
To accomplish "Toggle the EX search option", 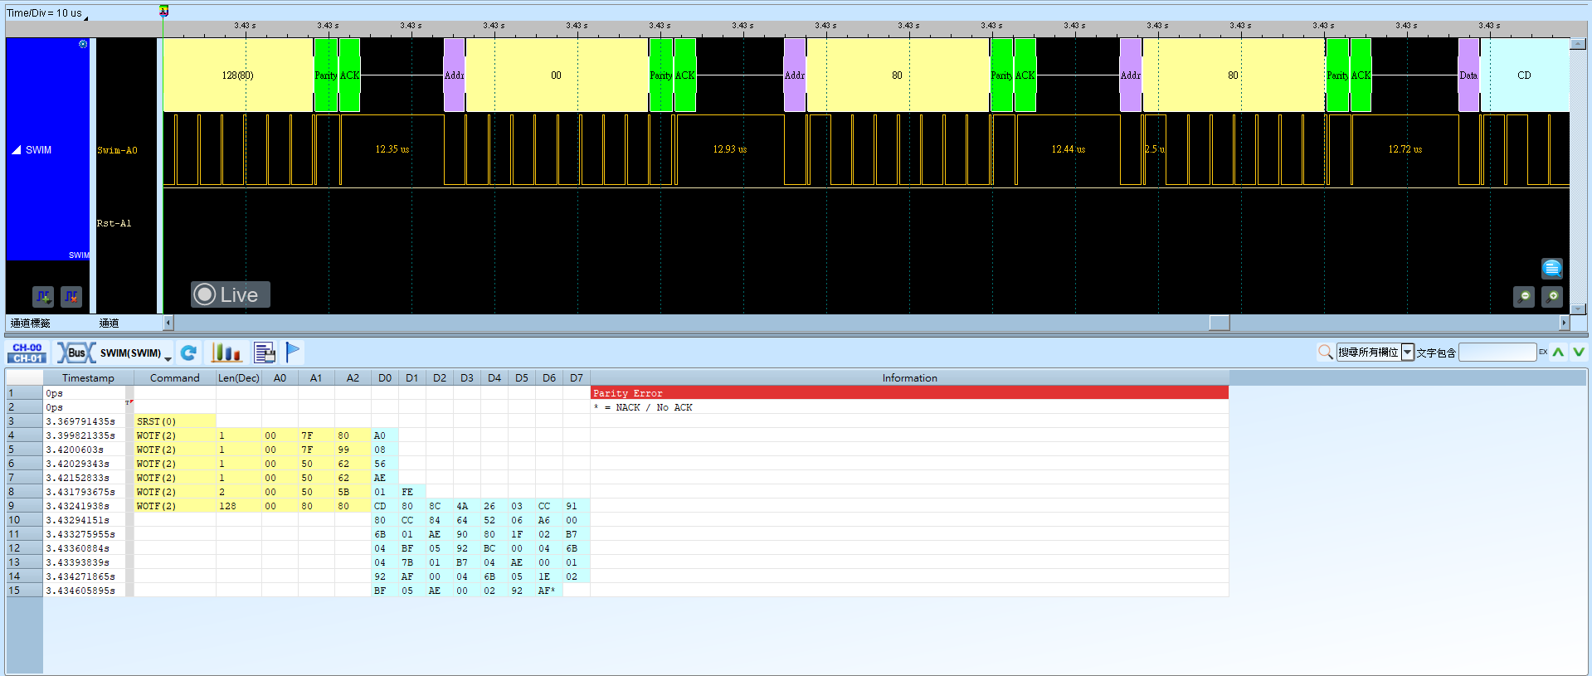I will pos(1543,353).
